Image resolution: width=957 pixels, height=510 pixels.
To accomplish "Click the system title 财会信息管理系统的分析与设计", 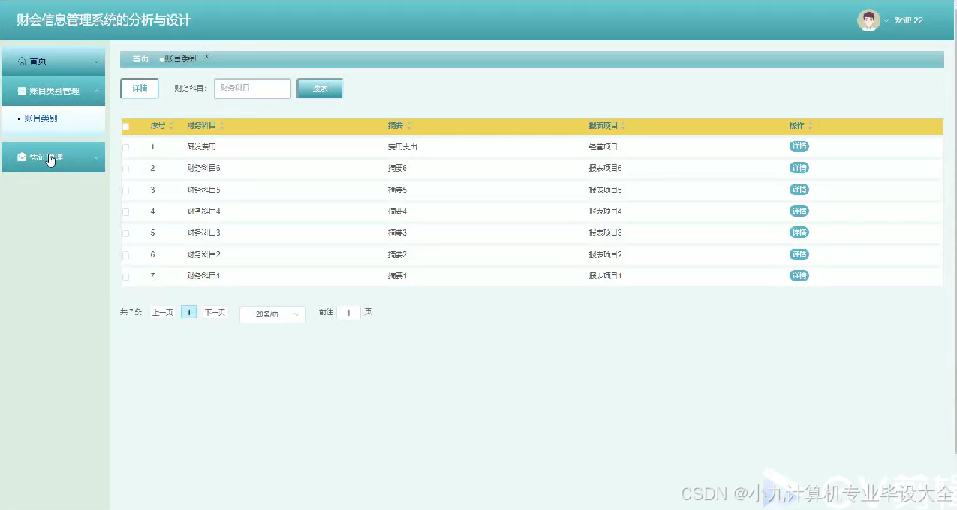I will tap(104, 20).
